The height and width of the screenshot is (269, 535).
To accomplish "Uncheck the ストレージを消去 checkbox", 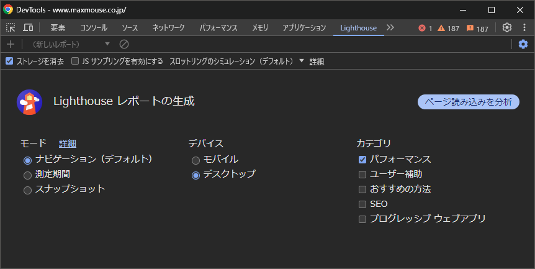I will tap(9, 61).
